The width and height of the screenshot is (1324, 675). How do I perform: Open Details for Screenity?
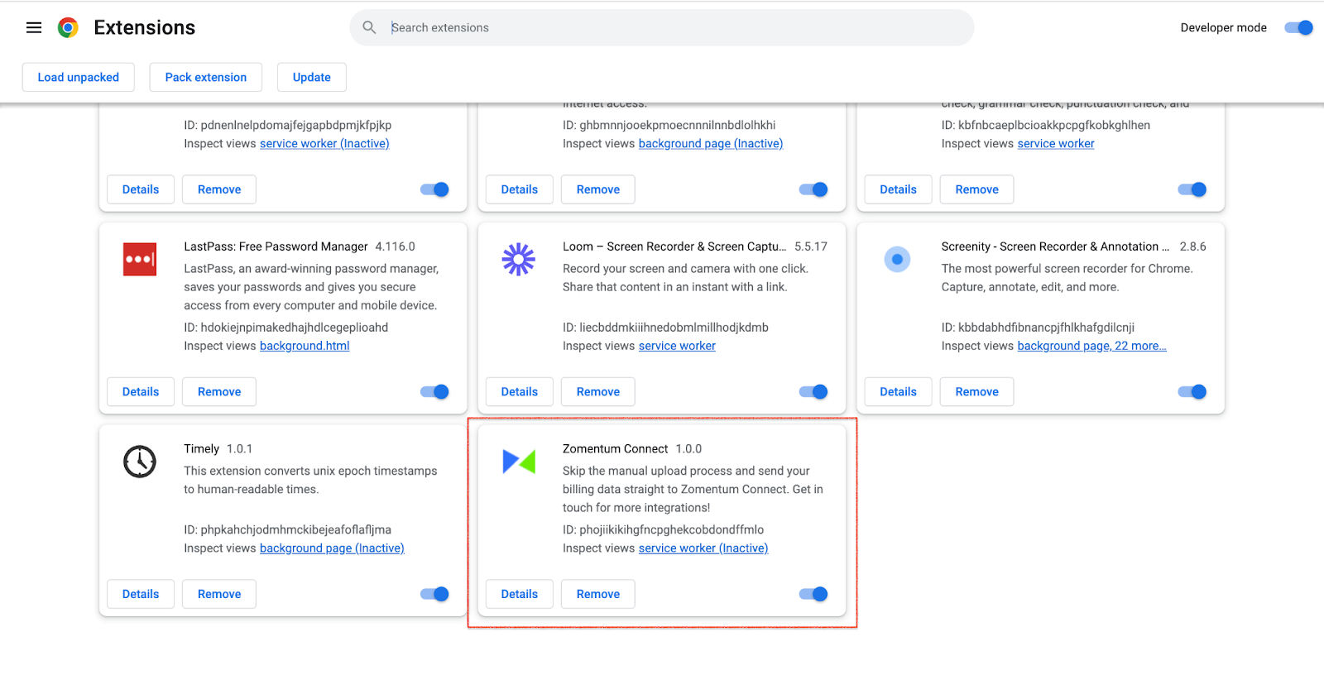[898, 391]
